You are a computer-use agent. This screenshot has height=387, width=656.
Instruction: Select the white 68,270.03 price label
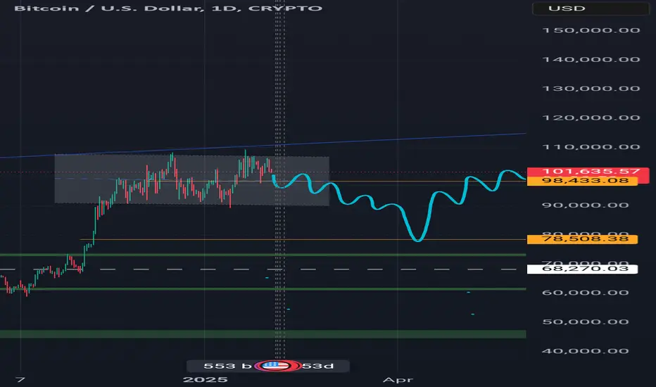(x=582, y=269)
